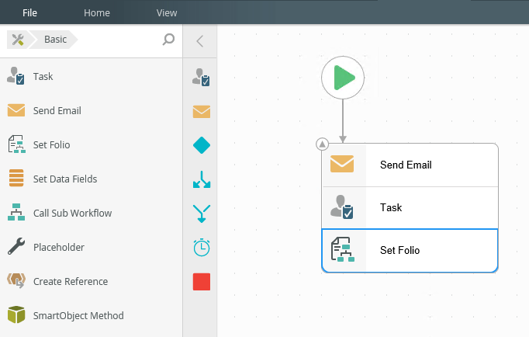Screen dimensions: 529x337
Task: Switch to the View tab
Action: click(167, 13)
